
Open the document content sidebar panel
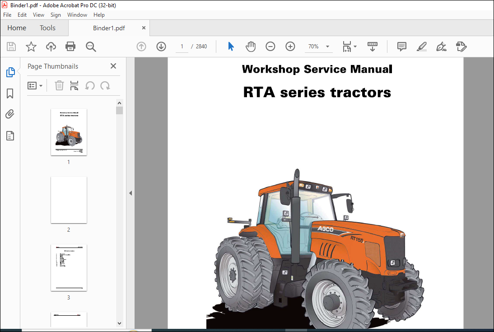10,136
